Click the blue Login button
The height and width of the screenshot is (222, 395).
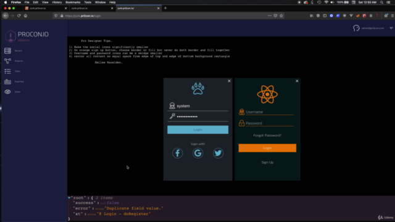(x=197, y=129)
